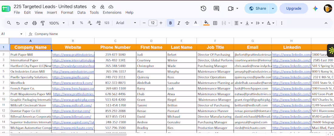Image resolution: width=334 pixels, height=136 pixels.
Task: Format as currency dollar icon
Action: click(x=73, y=23)
